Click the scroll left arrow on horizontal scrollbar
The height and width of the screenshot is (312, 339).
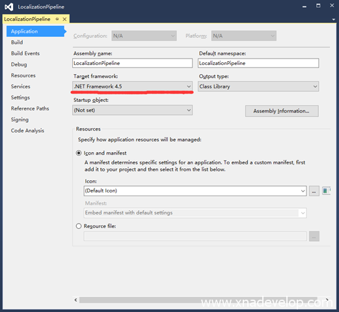[x=75, y=300]
